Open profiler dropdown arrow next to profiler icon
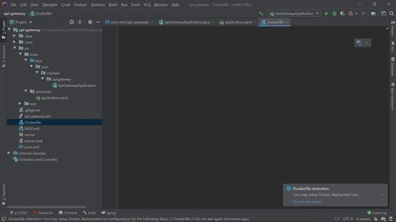 pyautogui.click(x=356, y=14)
